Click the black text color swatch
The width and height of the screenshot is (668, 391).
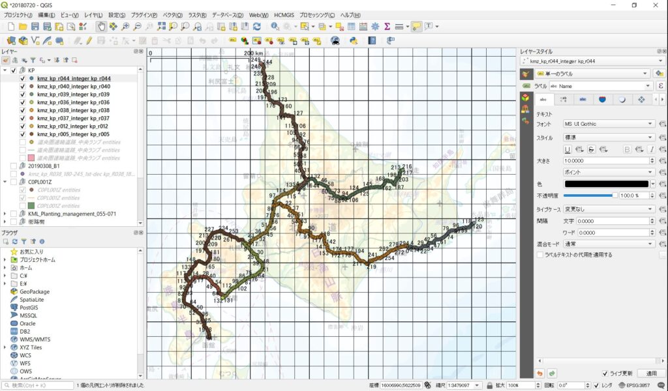pos(606,184)
